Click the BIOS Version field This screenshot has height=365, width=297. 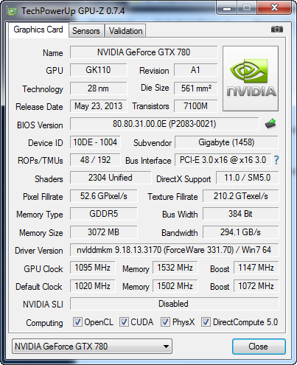pos(164,124)
